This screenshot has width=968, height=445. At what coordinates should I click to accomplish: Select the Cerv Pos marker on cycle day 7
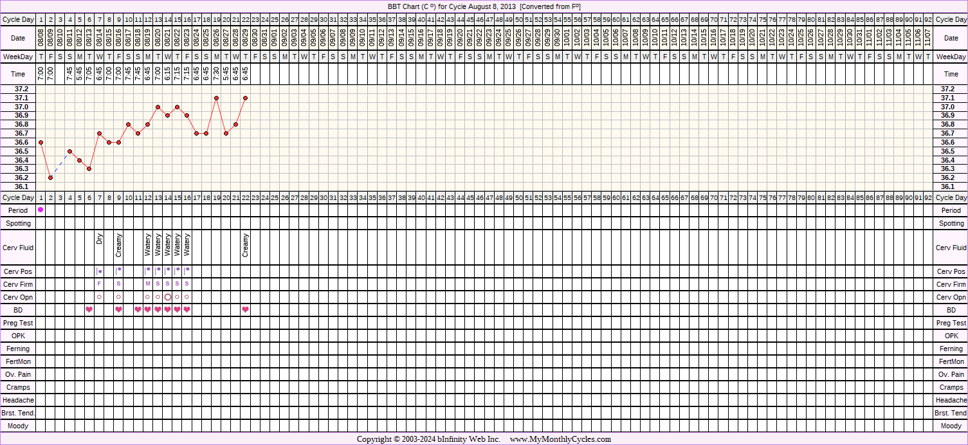[99, 271]
